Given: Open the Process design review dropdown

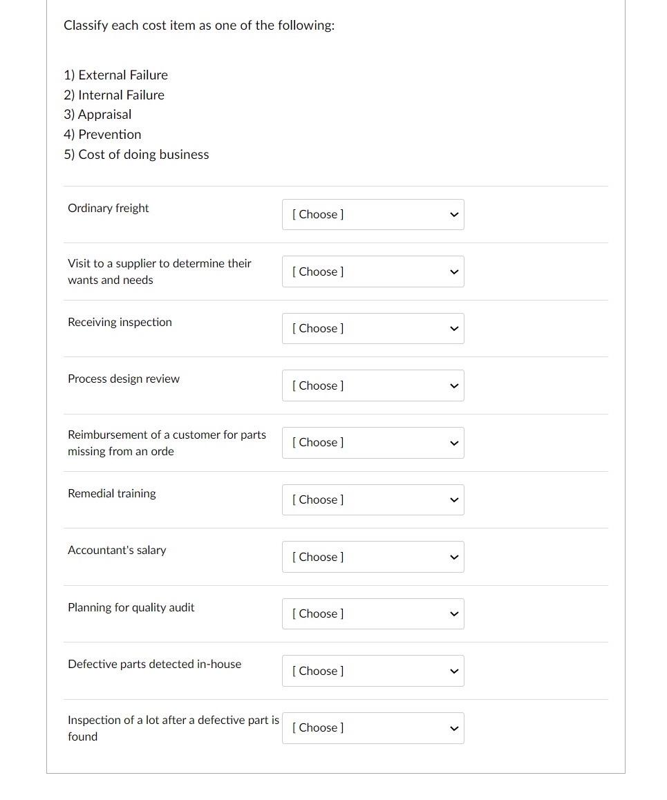Looking at the screenshot, I should [x=373, y=385].
